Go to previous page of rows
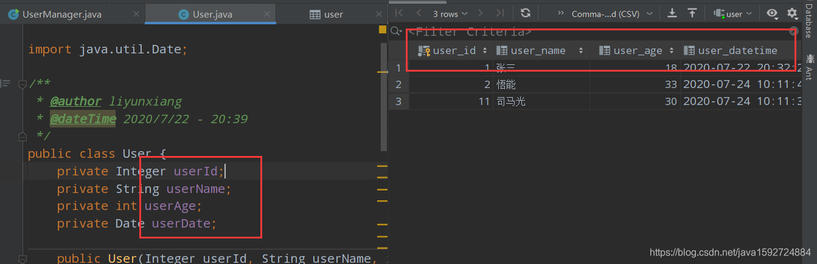The height and width of the screenshot is (264, 817). [419, 13]
